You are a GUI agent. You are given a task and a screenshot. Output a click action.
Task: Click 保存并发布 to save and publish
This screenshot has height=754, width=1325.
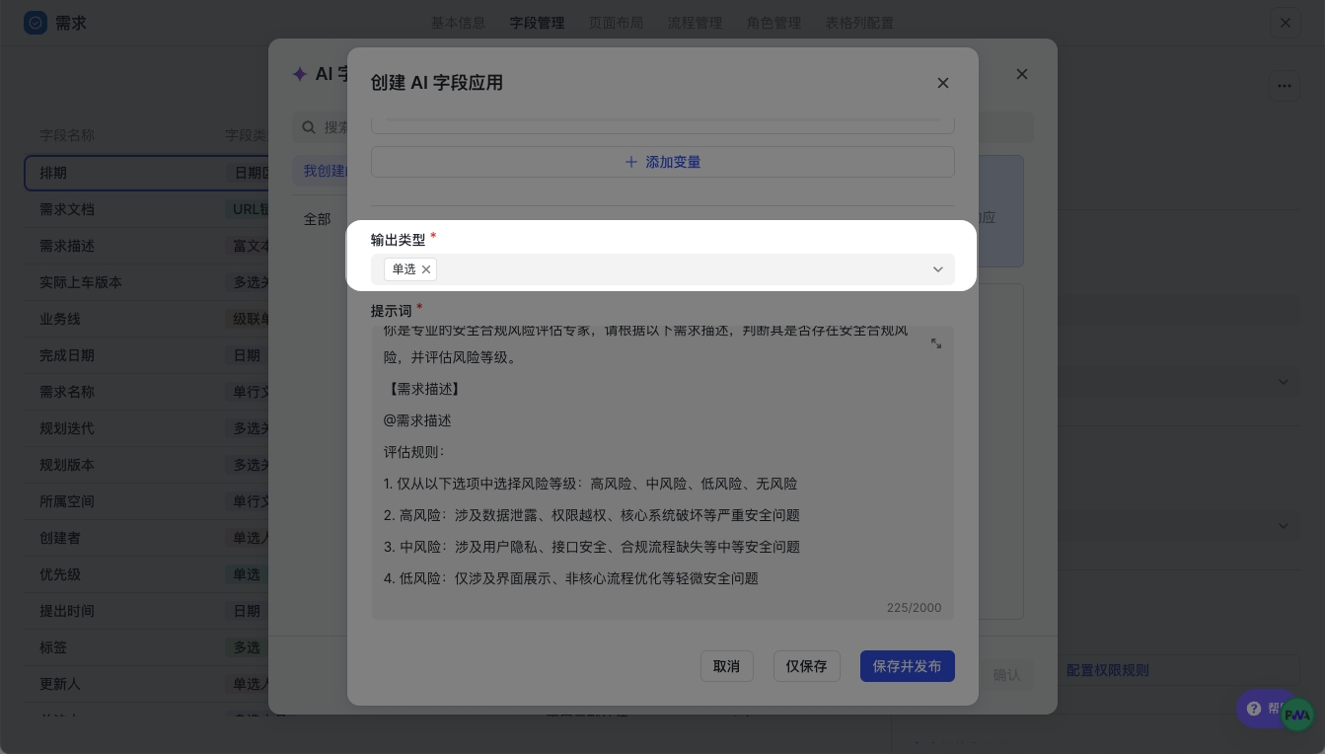point(908,666)
